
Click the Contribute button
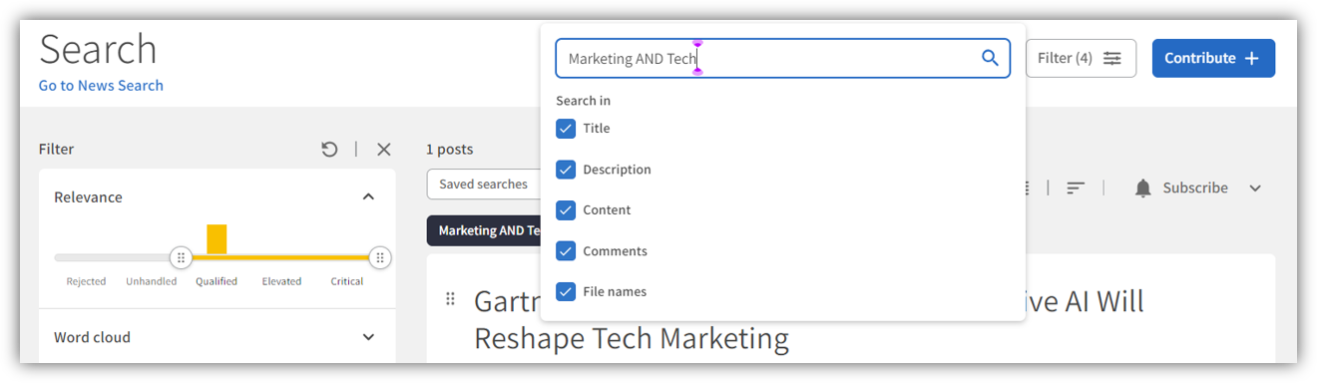click(1213, 58)
